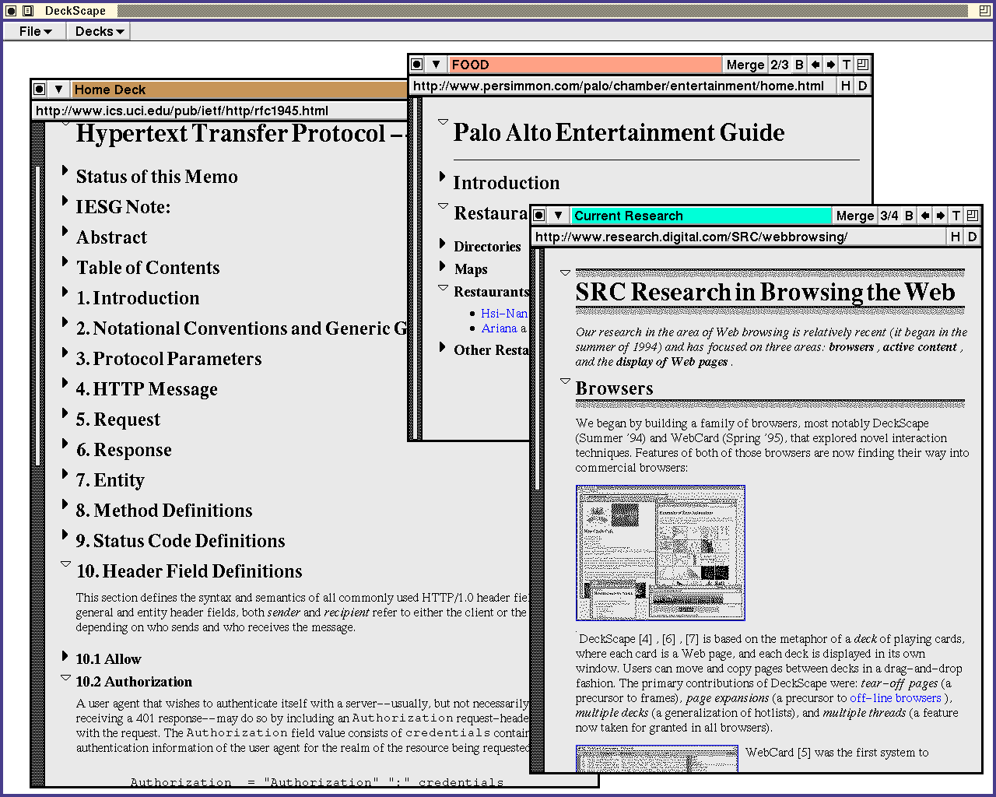This screenshot has width=996, height=797.
Task: Click the DeckScape top-right window icon
Action: [984, 11]
